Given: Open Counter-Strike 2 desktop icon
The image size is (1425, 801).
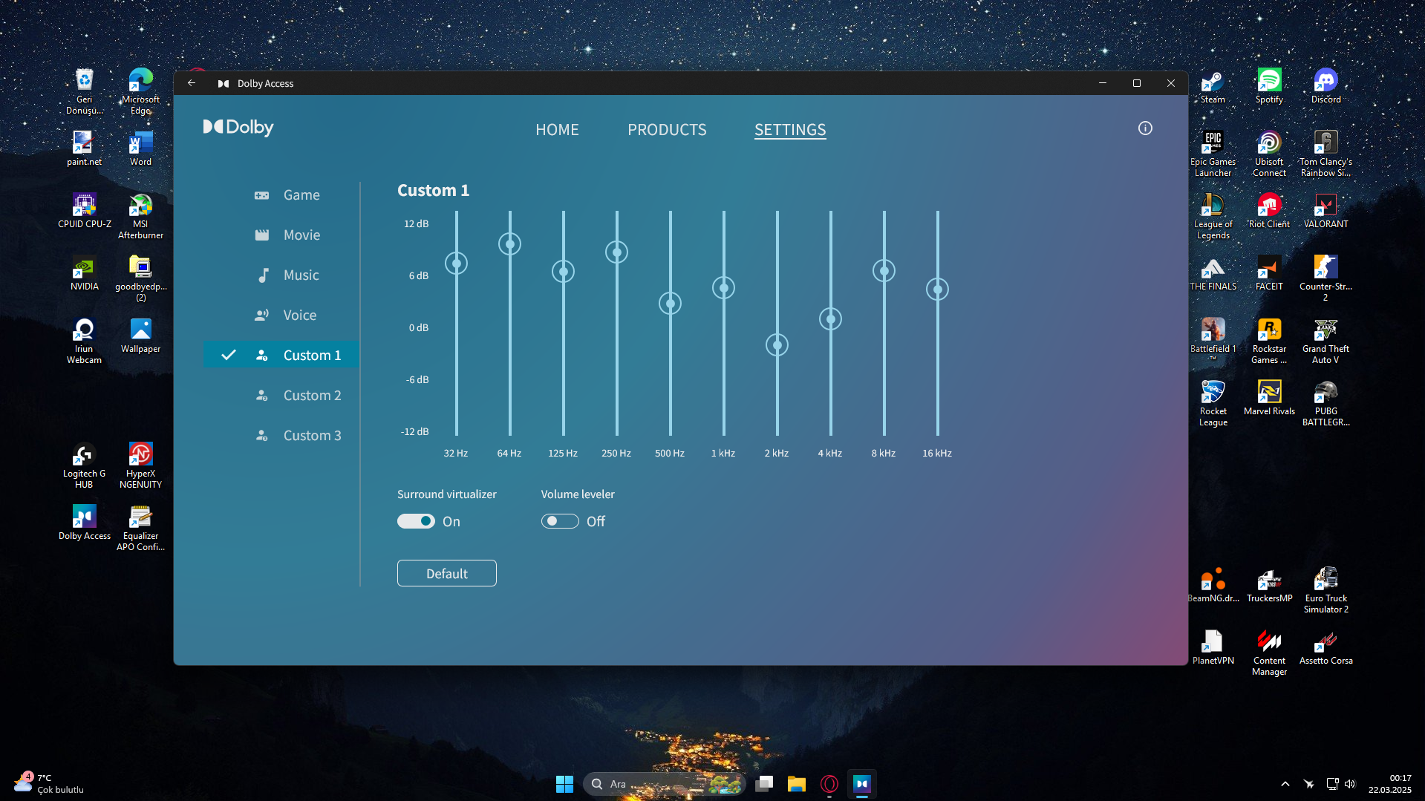Looking at the screenshot, I should (1325, 278).
